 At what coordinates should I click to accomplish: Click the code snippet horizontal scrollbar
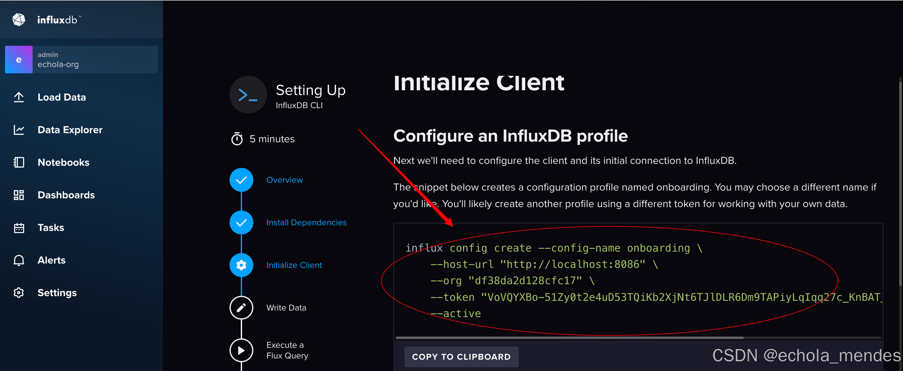(570, 338)
